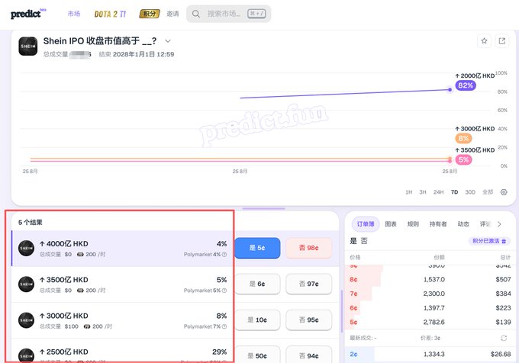The height and width of the screenshot is (363, 519).
Task: Click Polymarket 5% info icon
Action: point(224,291)
